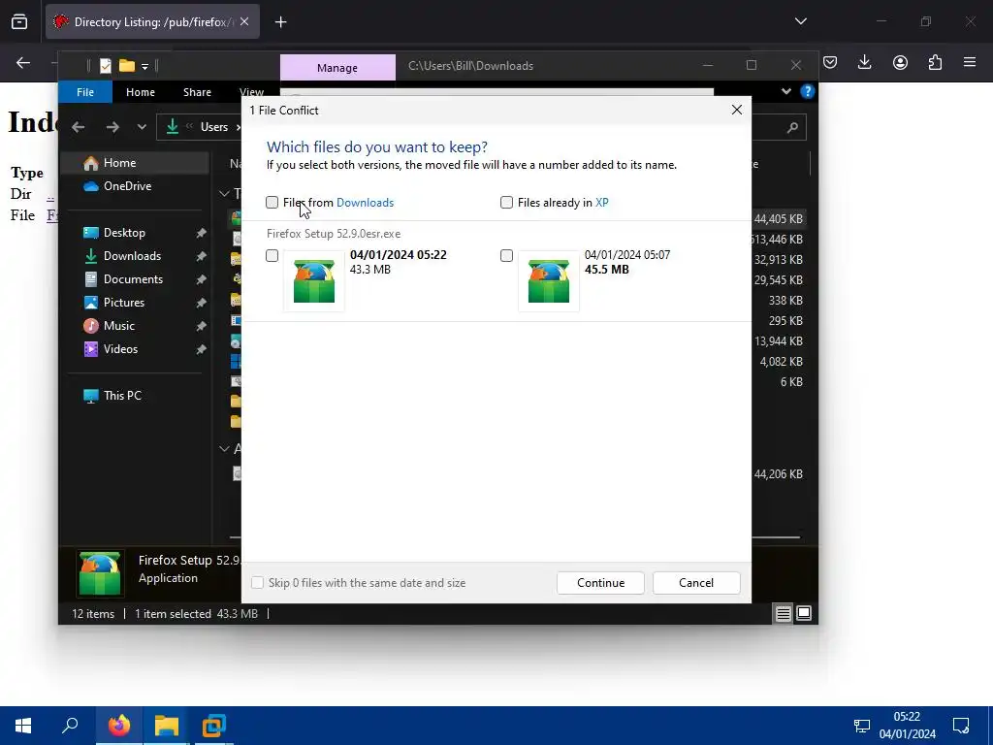993x745 pixels.
Task: Select the Firefox installer thumbnail dated 05:07
Action: point(549,280)
